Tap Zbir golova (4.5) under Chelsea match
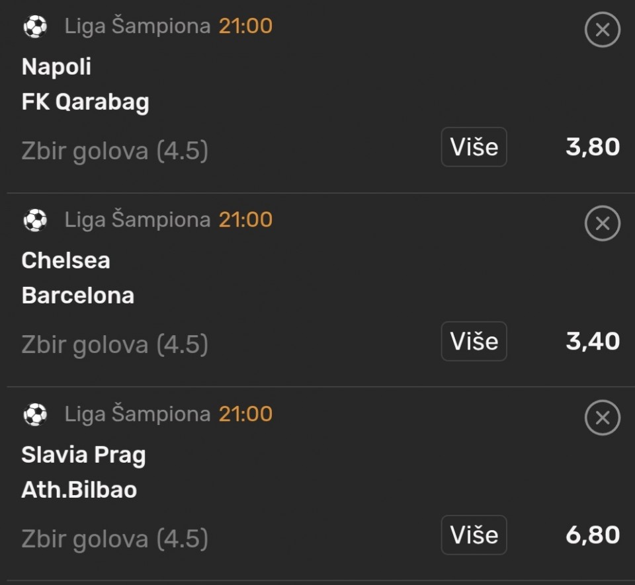Viewport: 635px width, 585px height. [x=115, y=344]
